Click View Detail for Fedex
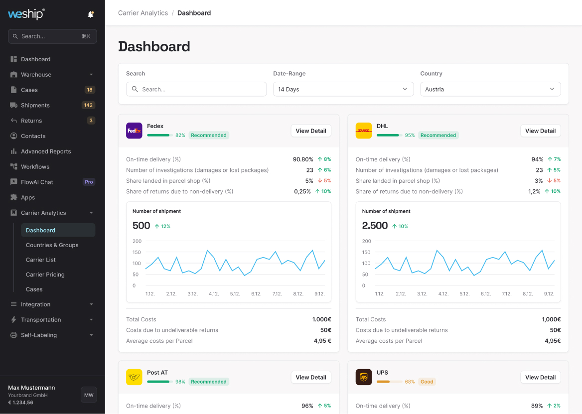The width and height of the screenshot is (582, 414). coord(311,131)
